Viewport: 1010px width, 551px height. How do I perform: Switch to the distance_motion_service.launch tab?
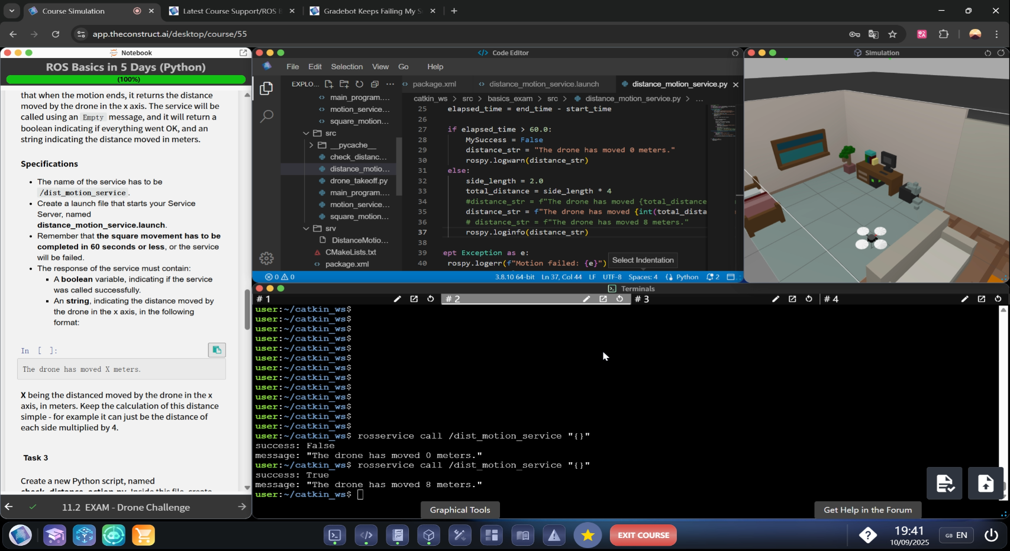coord(543,84)
